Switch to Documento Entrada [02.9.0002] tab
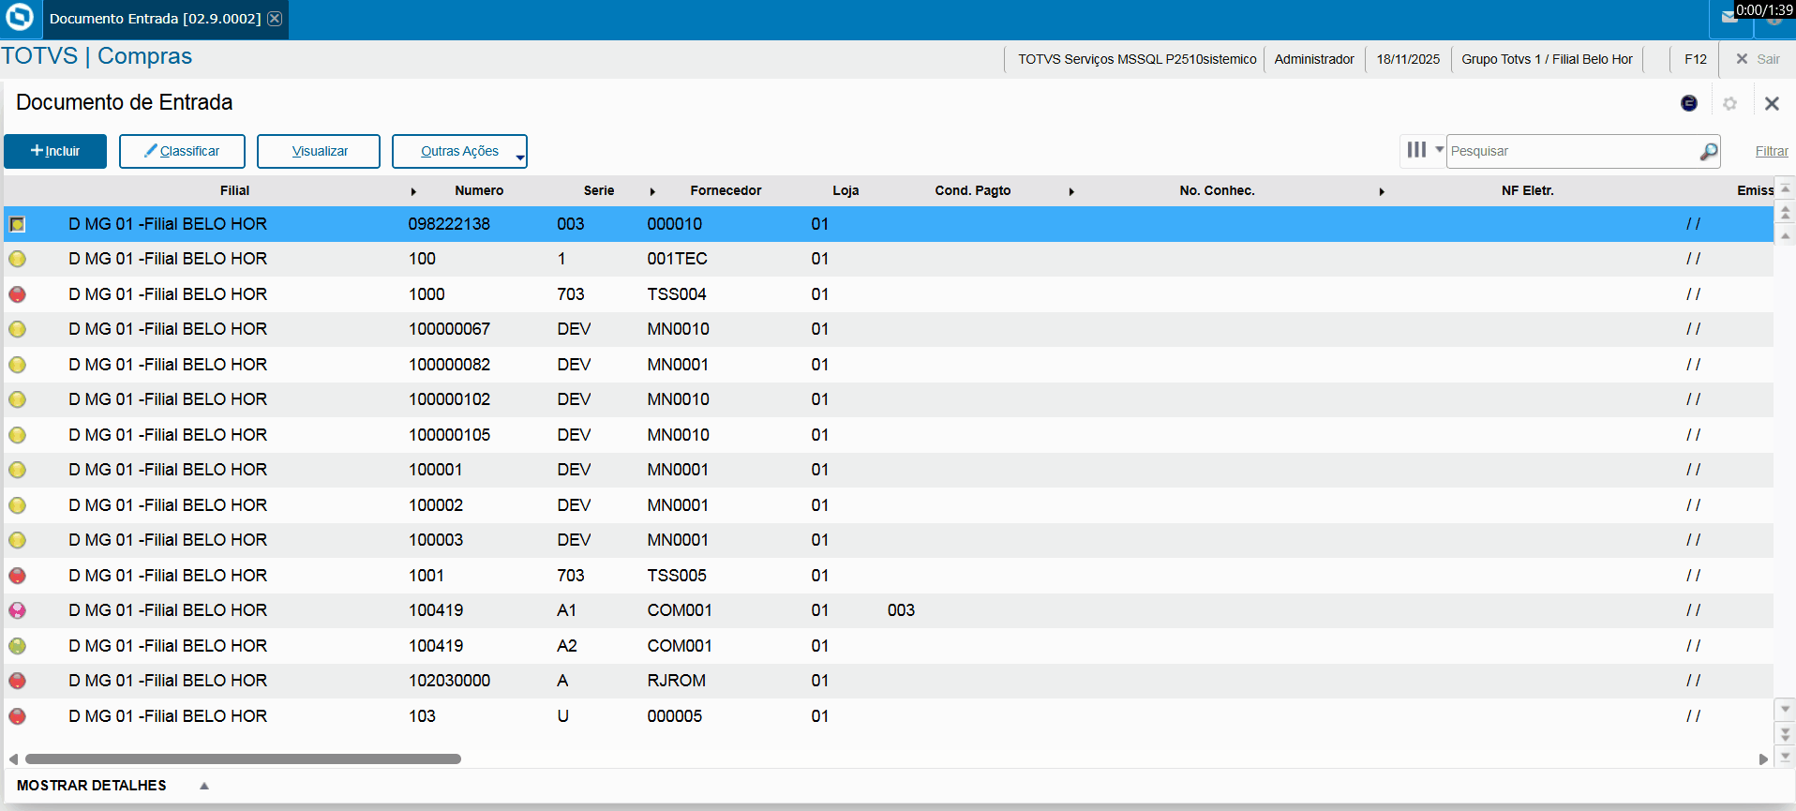The height and width of the screenshot is (811, 1796). point(155,19)
